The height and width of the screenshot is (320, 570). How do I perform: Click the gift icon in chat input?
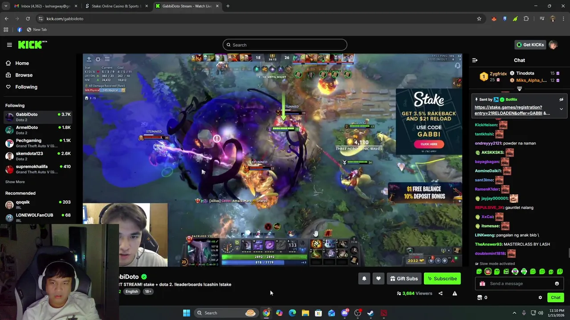click(482, 284)
